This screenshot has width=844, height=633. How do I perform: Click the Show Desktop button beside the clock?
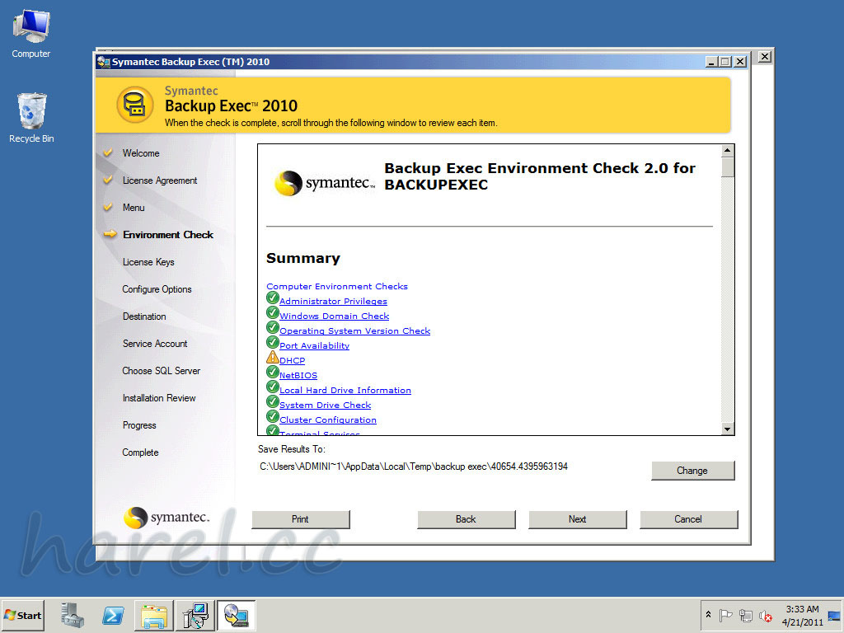(834, 615)
